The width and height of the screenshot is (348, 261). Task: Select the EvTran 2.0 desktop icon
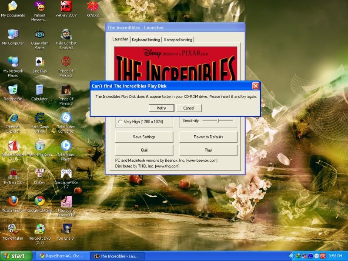click(13, 177)
